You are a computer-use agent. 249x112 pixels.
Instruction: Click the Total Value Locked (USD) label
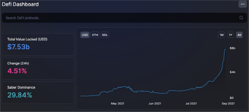(27, 39)
